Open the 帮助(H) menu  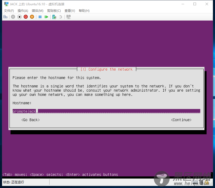click(x=84, y=11)
